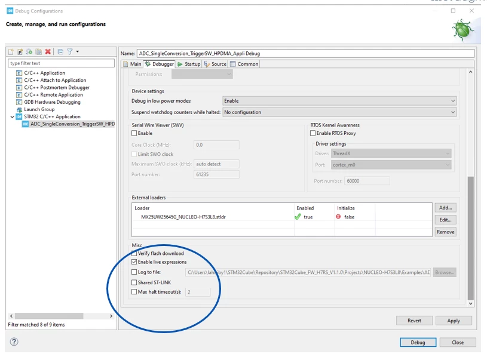Screen dimensions: 487x360
Task: Click the New launch configuration icon
Action: click(11, 52)
